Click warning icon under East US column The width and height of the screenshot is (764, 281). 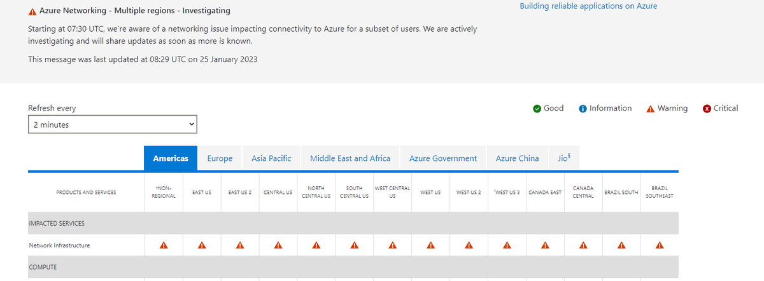tap(202, 245)
